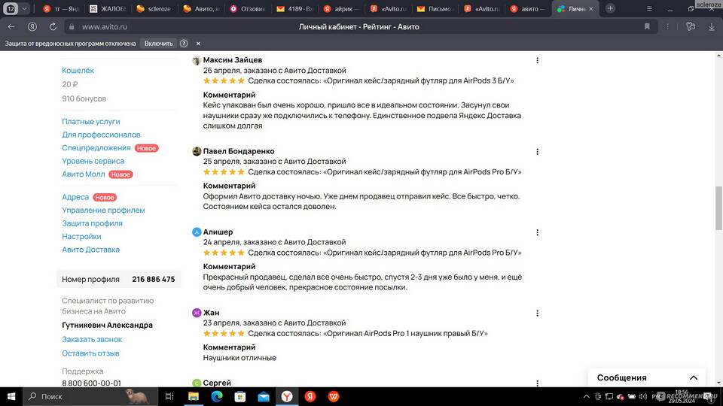Switch to the ЖАЛОБ browser tab
Viewport: 723px width, 406px height.
pyautogui.click(x=108, y=9)
